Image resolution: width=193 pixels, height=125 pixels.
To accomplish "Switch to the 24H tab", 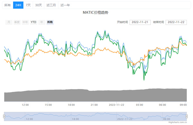I will click(x=18, y=5).
